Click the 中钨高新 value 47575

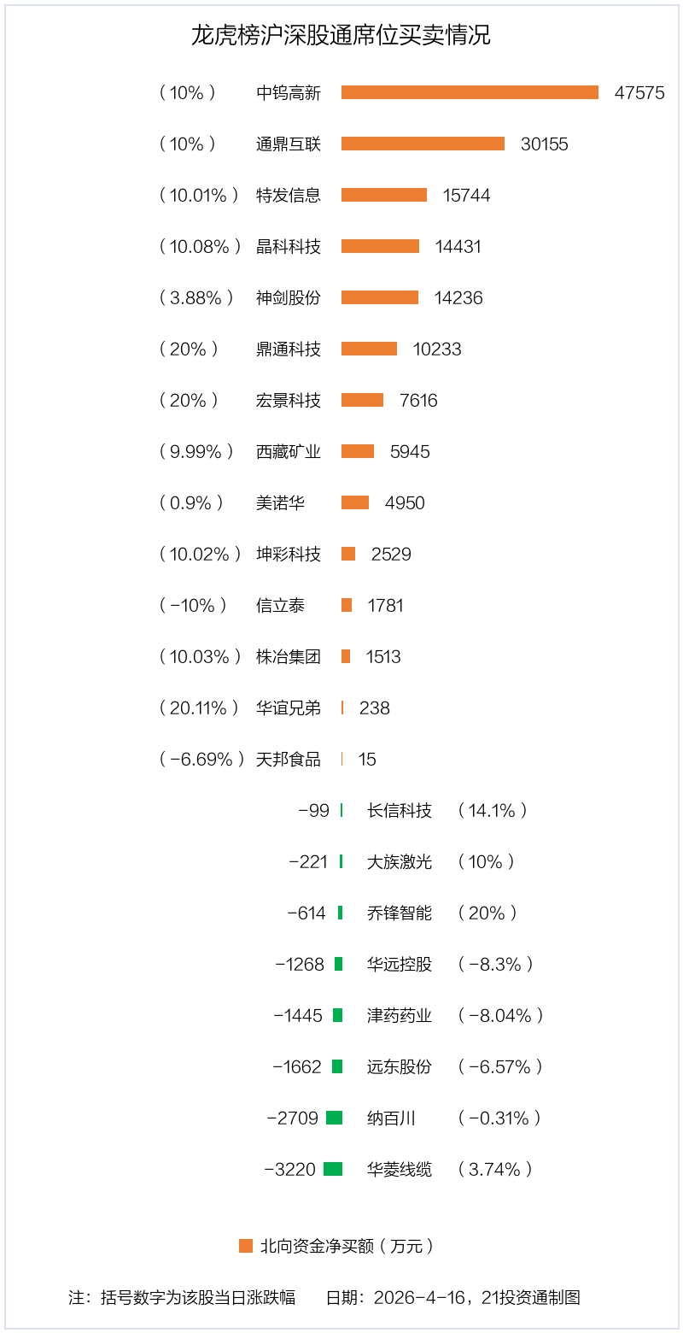point(639,92)
